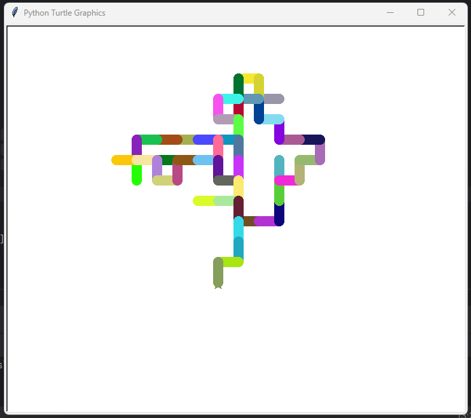The height and width of the screenshot is (418, 471).
Task: Click the navy horizontal segment at far right
Action: pos(314,139)
